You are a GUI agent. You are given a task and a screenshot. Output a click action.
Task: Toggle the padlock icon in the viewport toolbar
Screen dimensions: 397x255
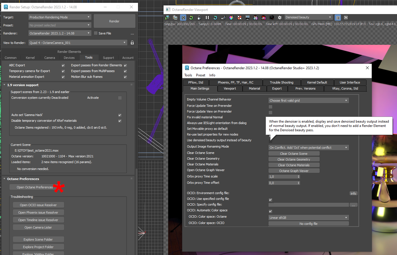pyautogui.click(x=199, y=18)
